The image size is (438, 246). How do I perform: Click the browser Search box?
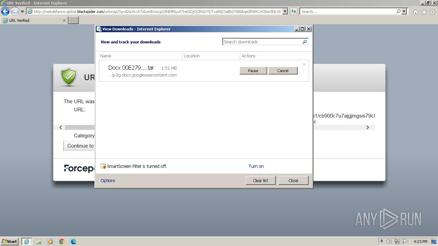click(x=347, y=12)
